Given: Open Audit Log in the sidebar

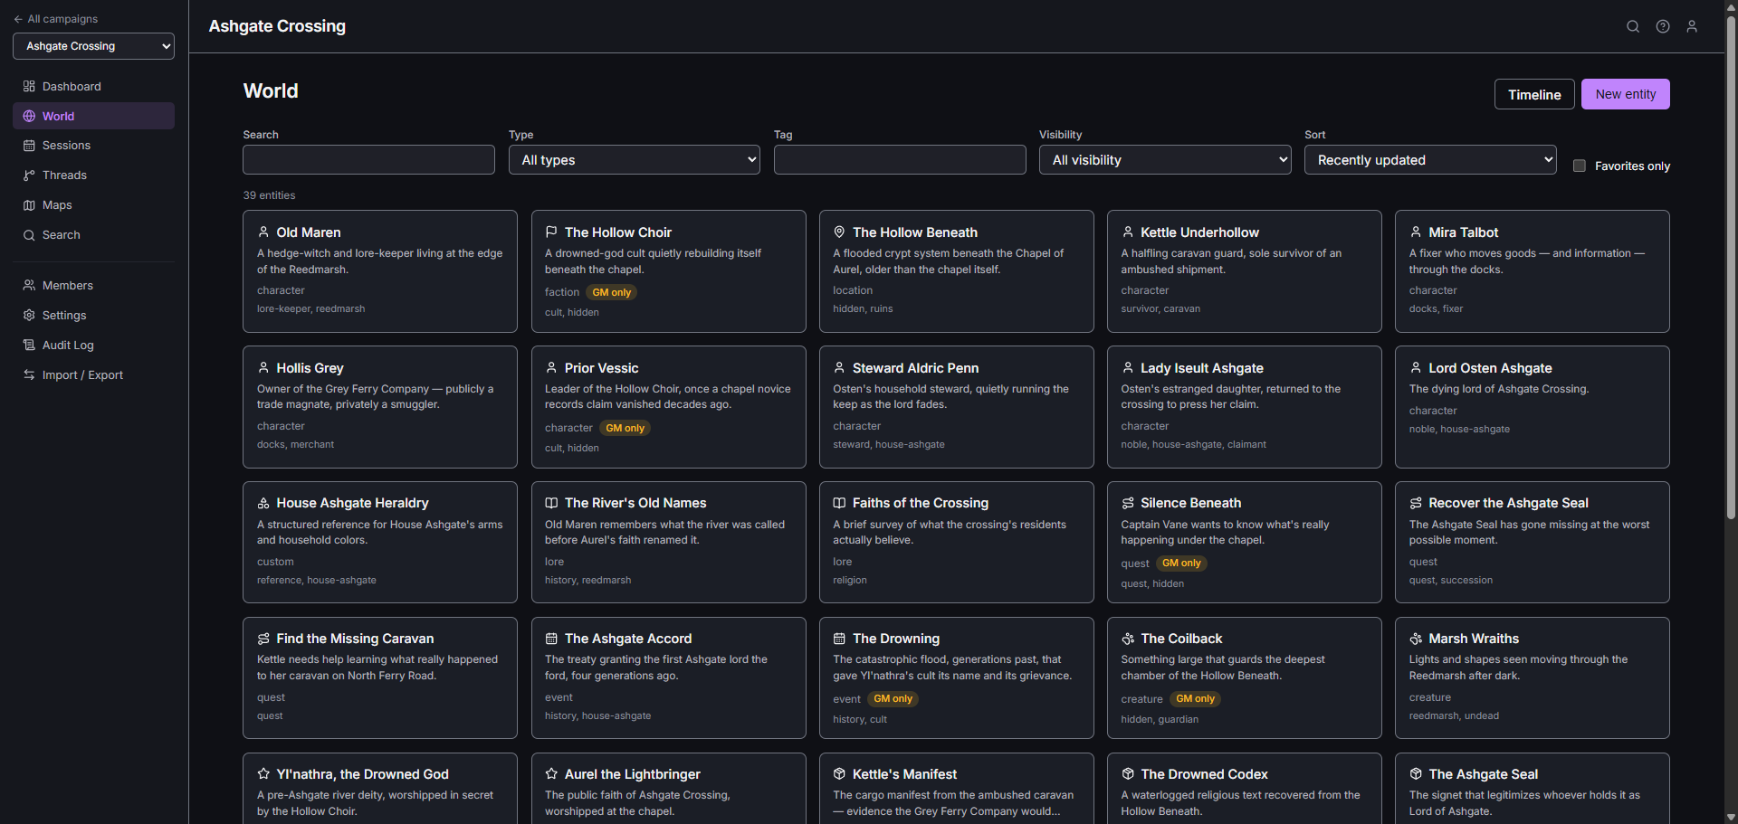Looking at the screenshot, I should click(x=93, y=345).
